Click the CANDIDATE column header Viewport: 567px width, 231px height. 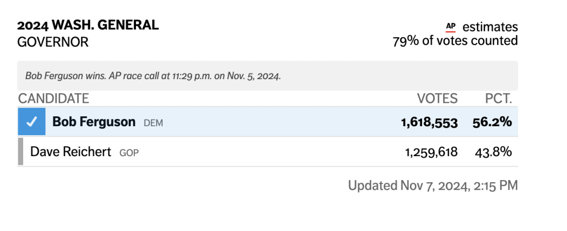(54, 98)
